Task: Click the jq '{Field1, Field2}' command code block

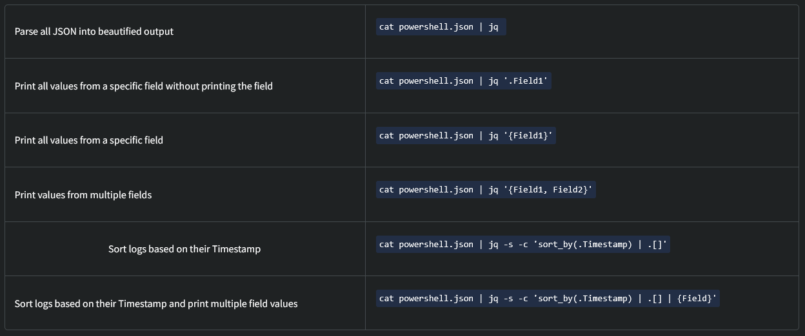Action: pyautogui.click(x=485, y=189)
